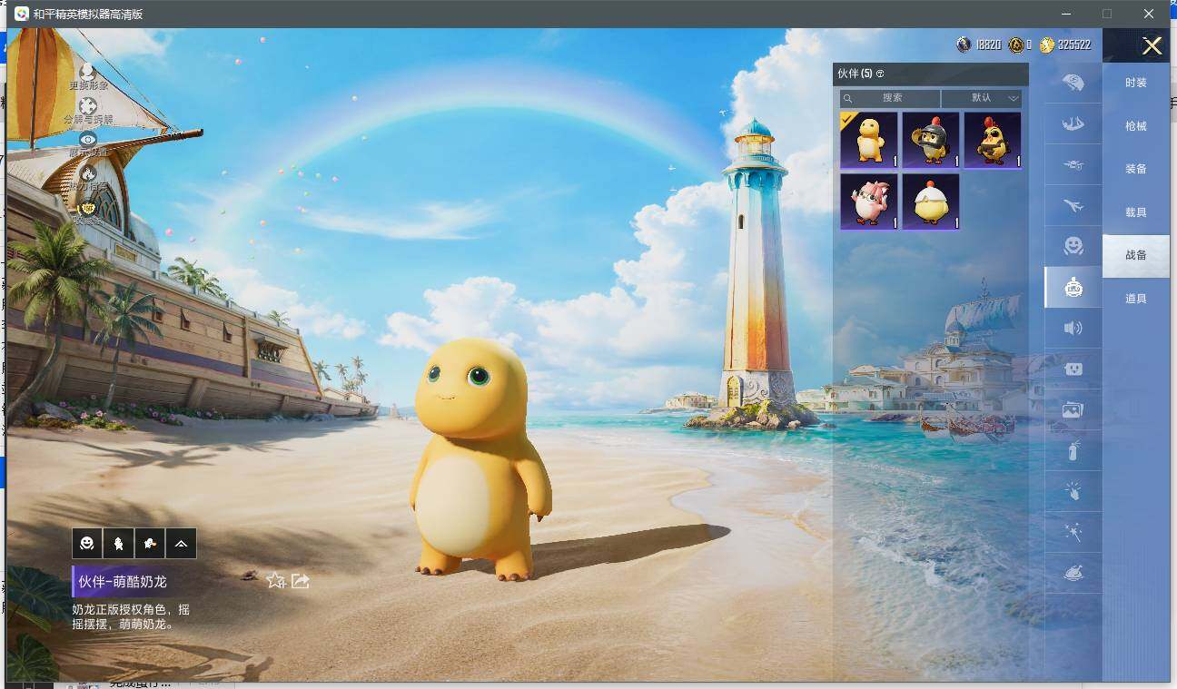Open the magic wand sparkle category

tap(1073, 532)
